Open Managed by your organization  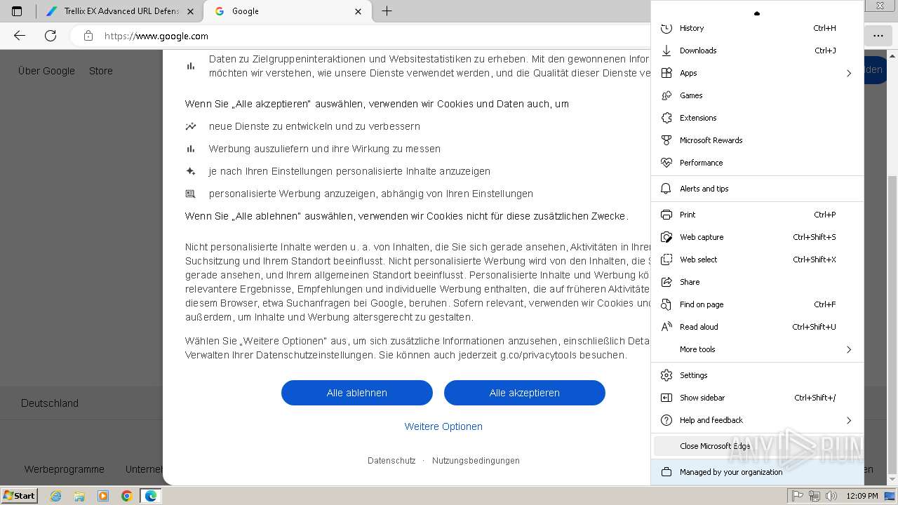coord(757,472)
